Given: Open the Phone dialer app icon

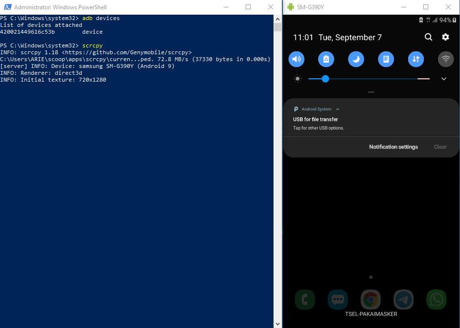Looking at the screenshot, I should point(305,300).
